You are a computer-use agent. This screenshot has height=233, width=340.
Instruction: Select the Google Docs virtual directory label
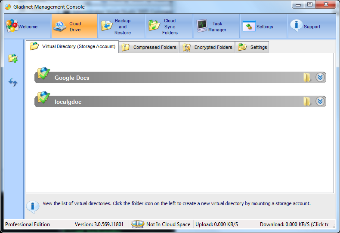tap(72, 78)
